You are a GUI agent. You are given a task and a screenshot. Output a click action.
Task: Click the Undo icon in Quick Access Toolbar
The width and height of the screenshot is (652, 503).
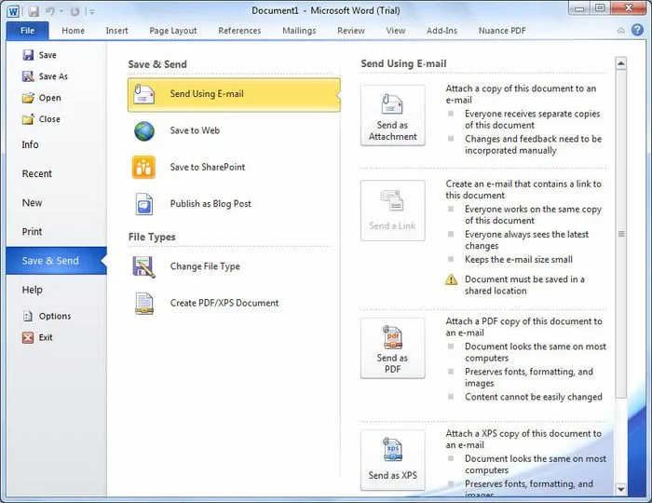50,11
